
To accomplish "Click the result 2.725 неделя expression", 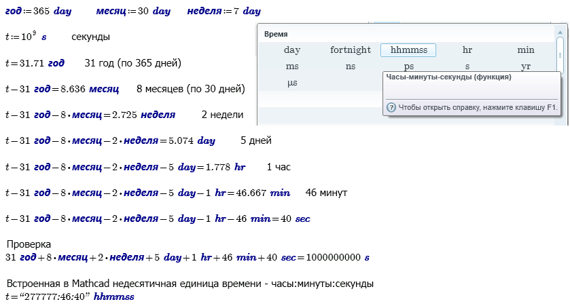I will (90, 115).
